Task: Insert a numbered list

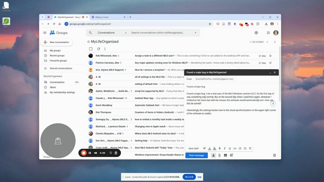Action: (240, 148)
